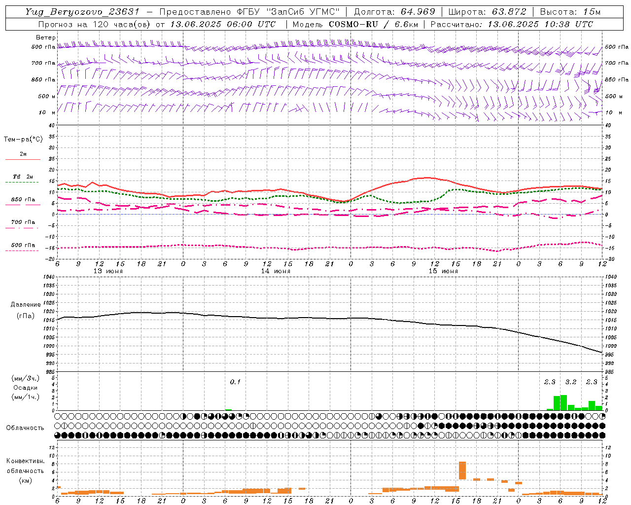Image resolution: width=631 pixels, height=505 pixels.
Task: Click the Облачность row label
Action: 25,428
